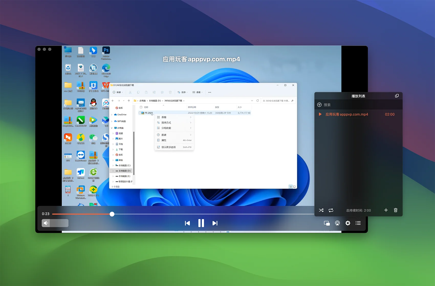Toggle the playlist panel list icon
435x286 pixels.
point(358,223)
